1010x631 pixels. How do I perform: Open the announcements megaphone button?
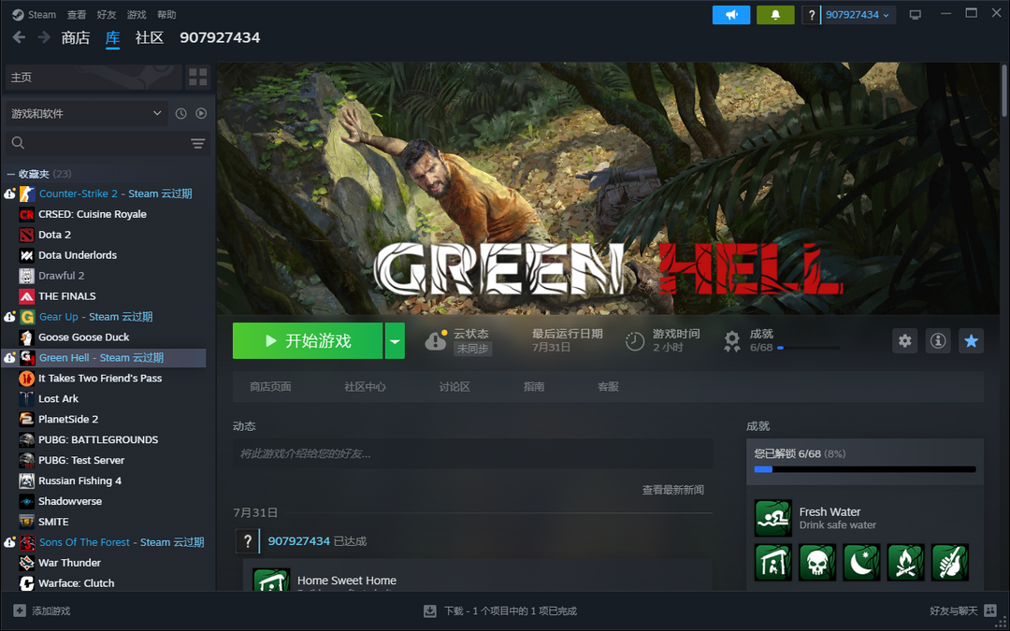coord(731,15)
